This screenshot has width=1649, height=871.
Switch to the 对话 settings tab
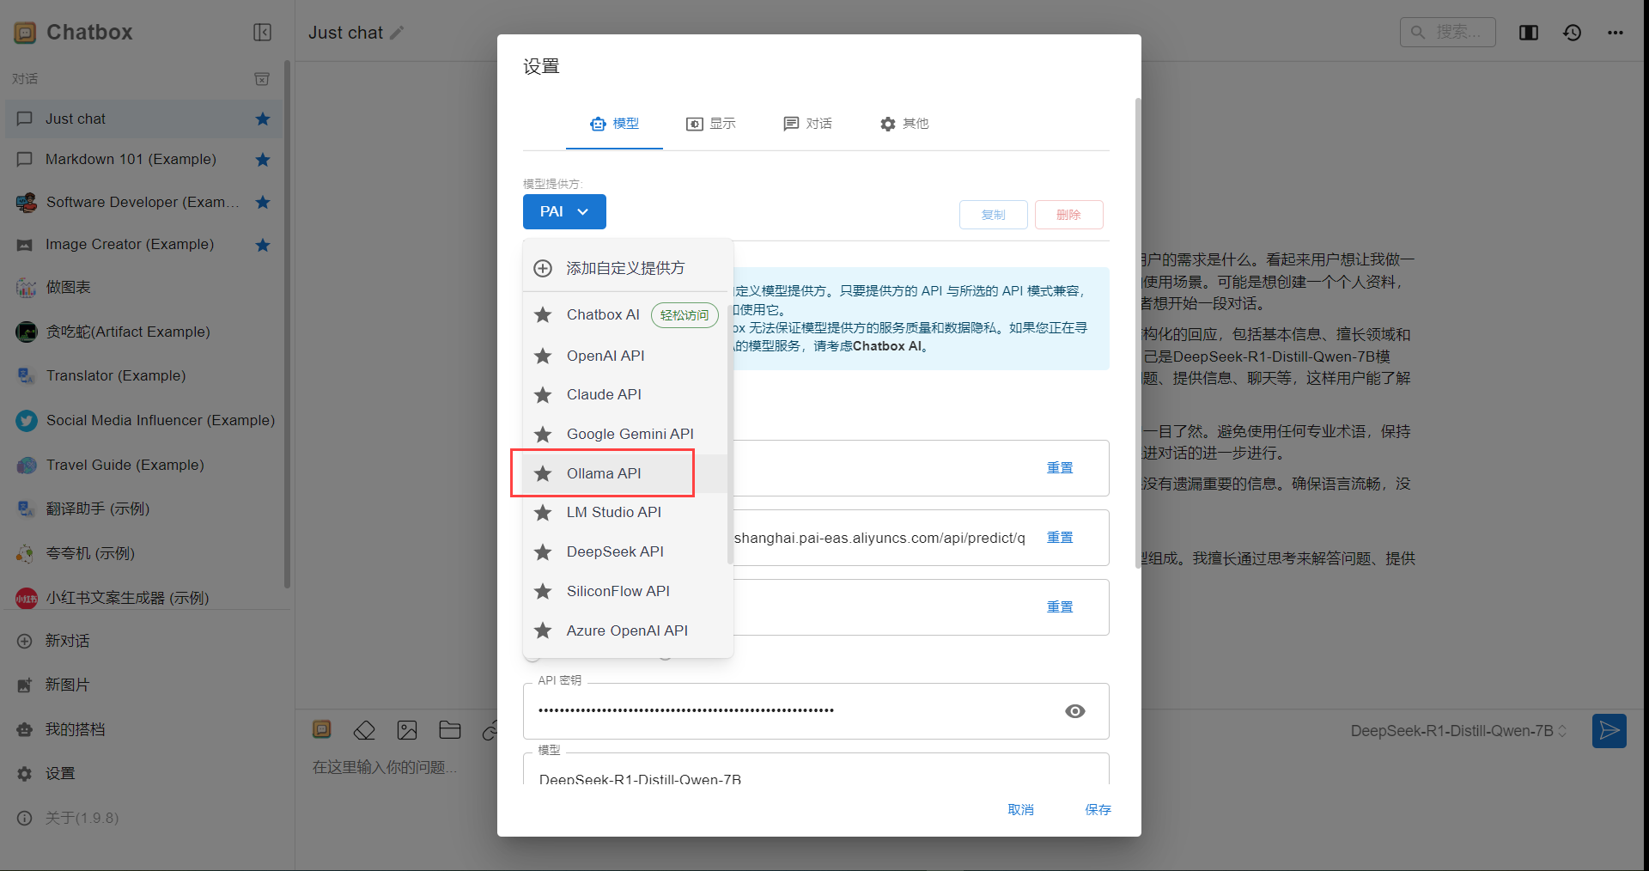807,124
